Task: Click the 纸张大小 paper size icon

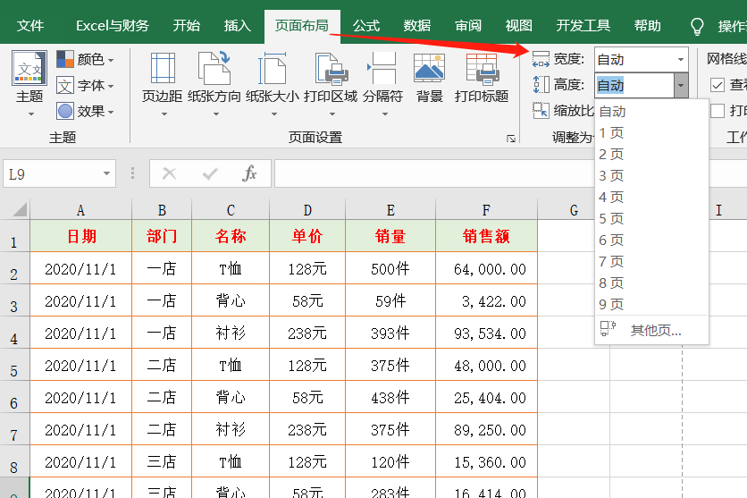Action: click(x=272, y=69)
